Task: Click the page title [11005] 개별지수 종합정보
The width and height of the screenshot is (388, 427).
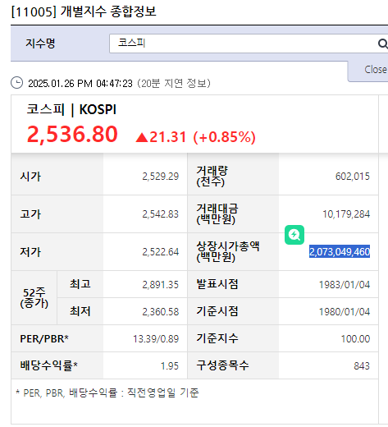Action: 84,11
